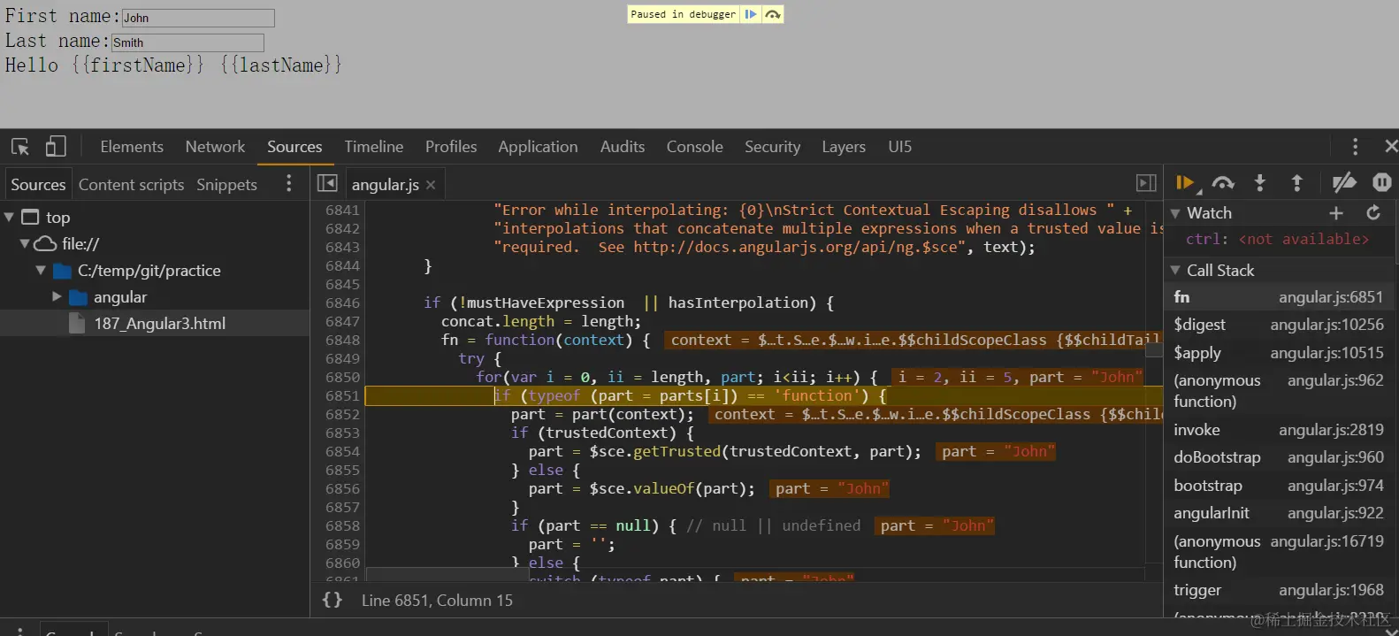Refresh watch expressions
The image size is (1399, 636).
click(x=1373, y=213)
